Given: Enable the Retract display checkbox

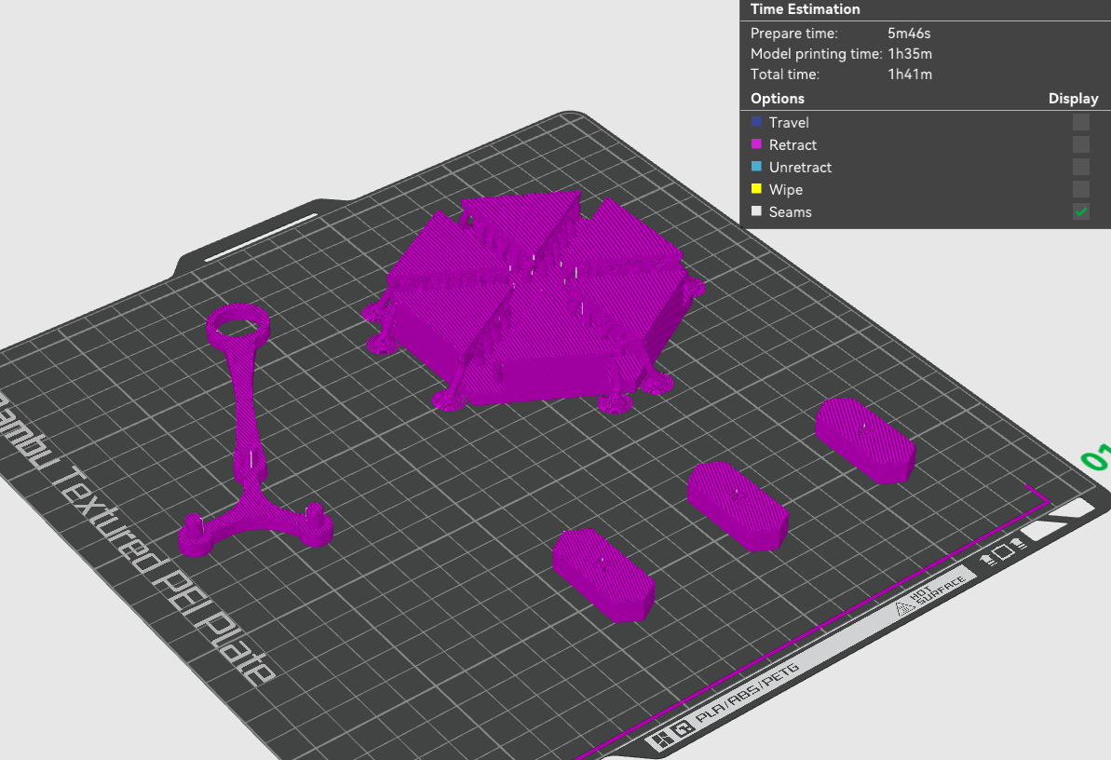Looking at the screenshot, I should point(1080,144).
